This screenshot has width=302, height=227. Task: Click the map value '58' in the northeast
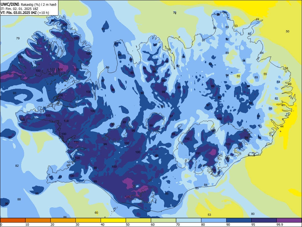pos(286,68)
